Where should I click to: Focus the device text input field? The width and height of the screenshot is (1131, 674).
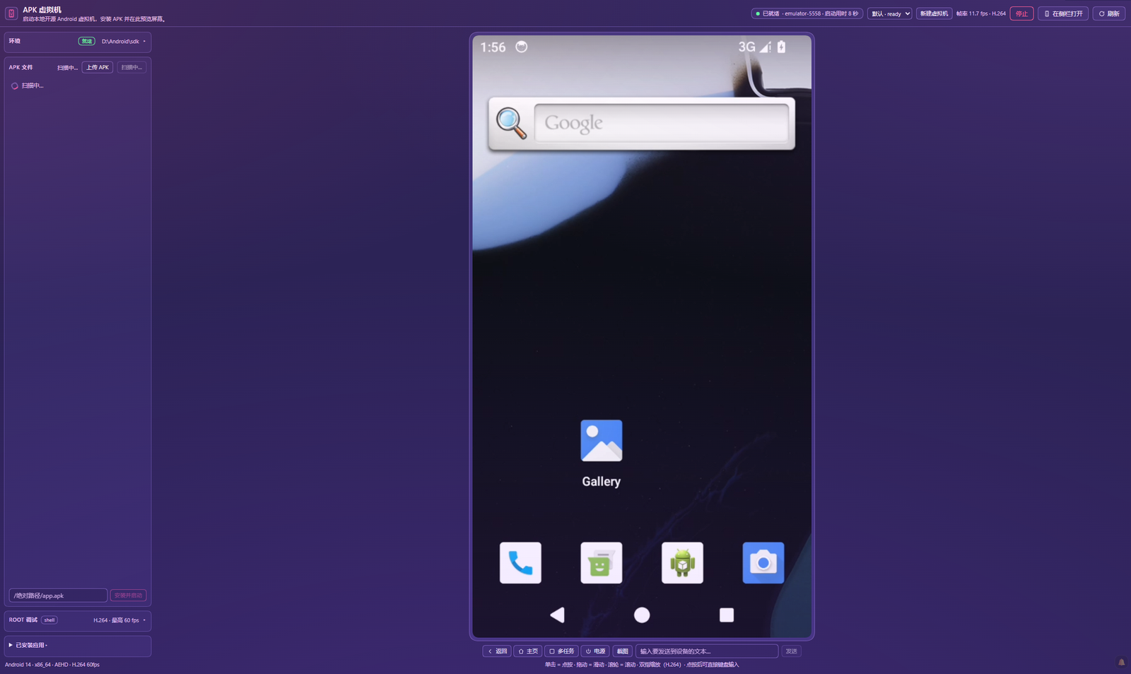[x=707, y=651]
